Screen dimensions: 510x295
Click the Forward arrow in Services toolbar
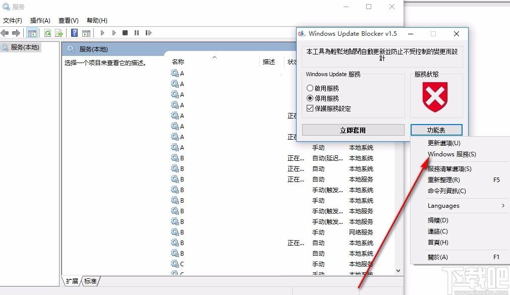pos(16,33)
